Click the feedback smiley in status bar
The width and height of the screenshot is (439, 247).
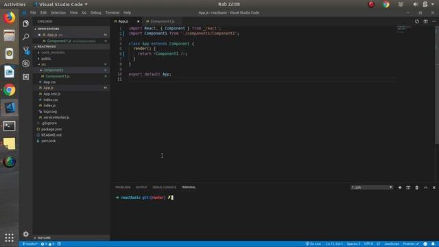tap(425, 244)
